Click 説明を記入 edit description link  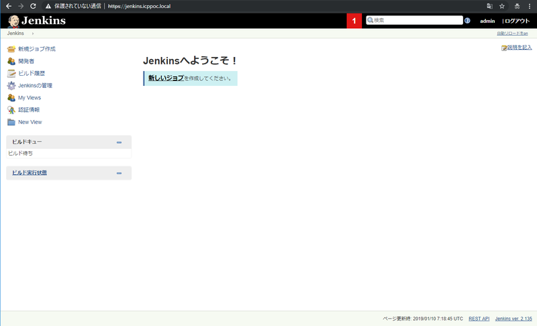pos(520,47)
